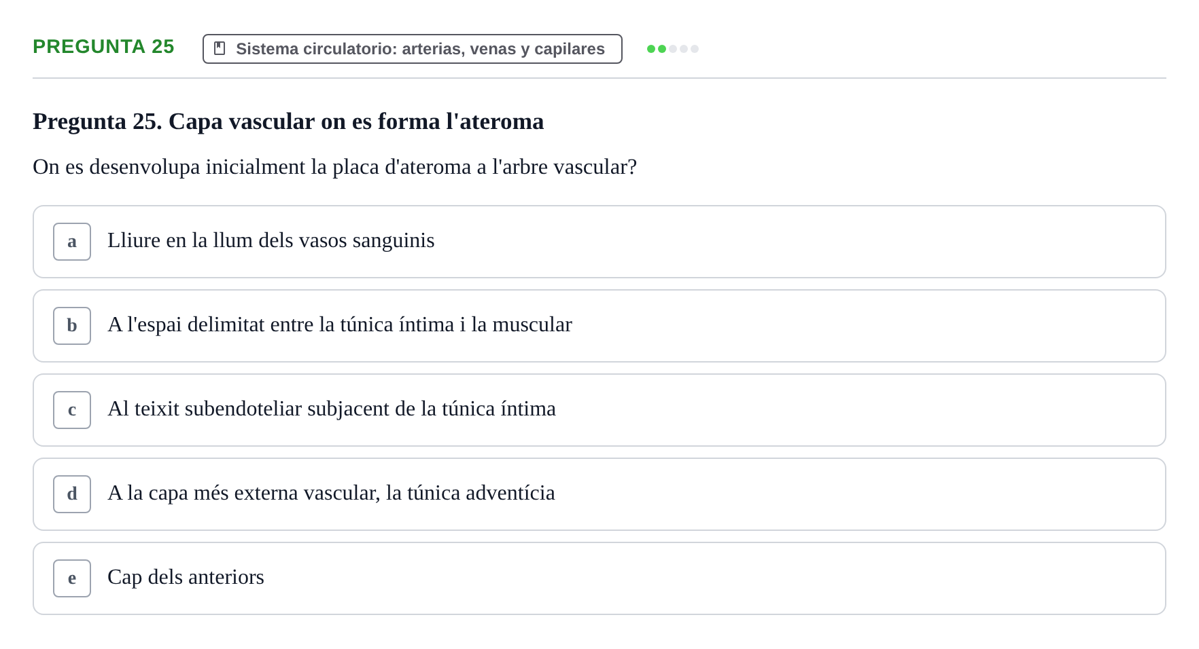Image resolution: width=1199 pixels, height=649 pixels.
Task: Click the question title 'Capa vascular on es forma l'ateroma'
Action: coord(288,122)
